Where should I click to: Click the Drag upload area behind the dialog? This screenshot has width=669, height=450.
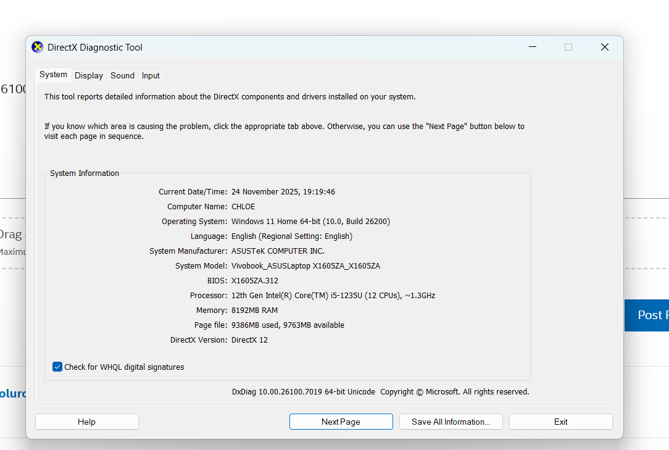pos(11,235)
